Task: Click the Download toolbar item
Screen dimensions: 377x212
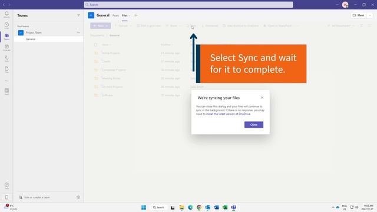Action: (x=210, y=26)
